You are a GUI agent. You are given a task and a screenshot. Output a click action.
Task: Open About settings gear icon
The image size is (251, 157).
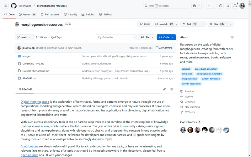coord(232,37)
